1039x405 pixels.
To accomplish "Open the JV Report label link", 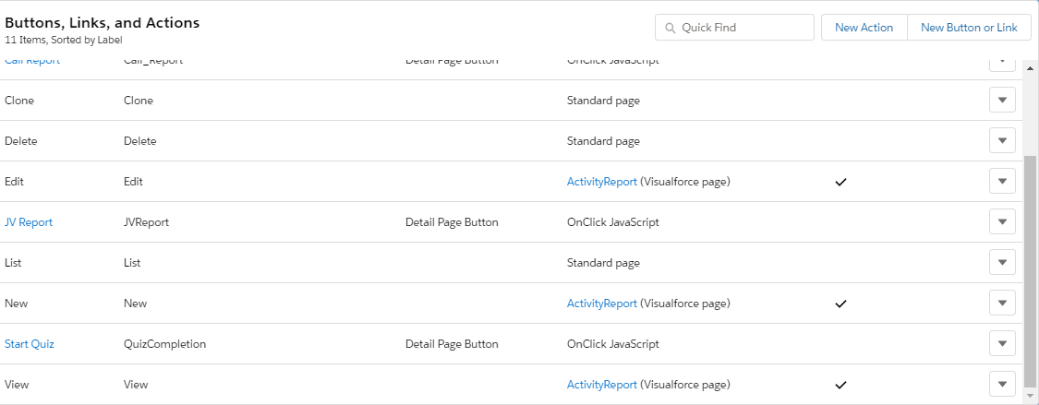I will [29, 222].
